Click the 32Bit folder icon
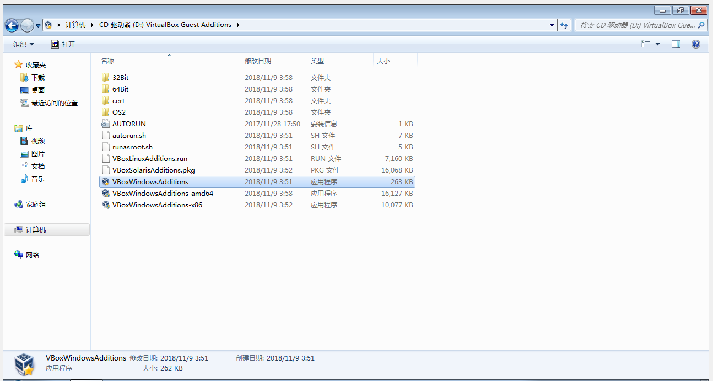 pos(106,77)
